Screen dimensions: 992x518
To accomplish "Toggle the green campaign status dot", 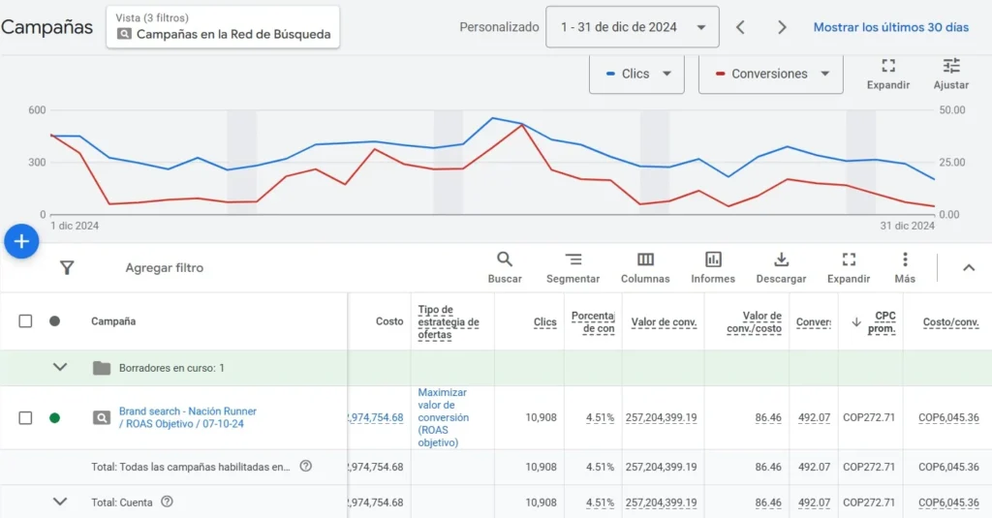I will (54, 418).
